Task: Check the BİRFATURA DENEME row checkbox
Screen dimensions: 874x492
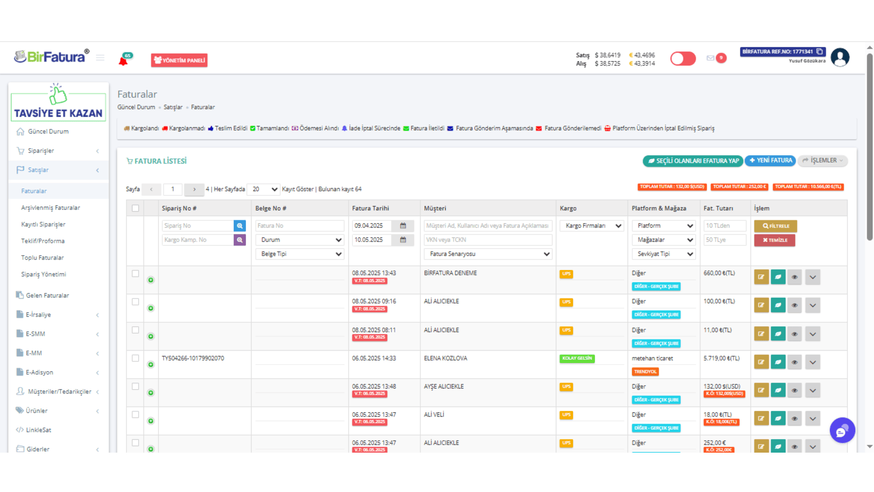Action: click(x=135, y=273)
